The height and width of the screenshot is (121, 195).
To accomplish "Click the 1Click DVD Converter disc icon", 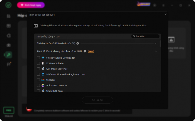I will pos(43,86).
